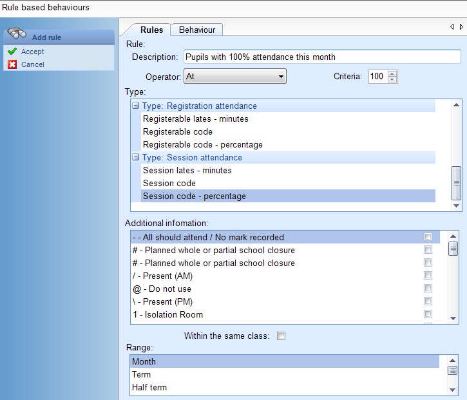
Task: Select Term in the Range list
Action: pos(285,374)
